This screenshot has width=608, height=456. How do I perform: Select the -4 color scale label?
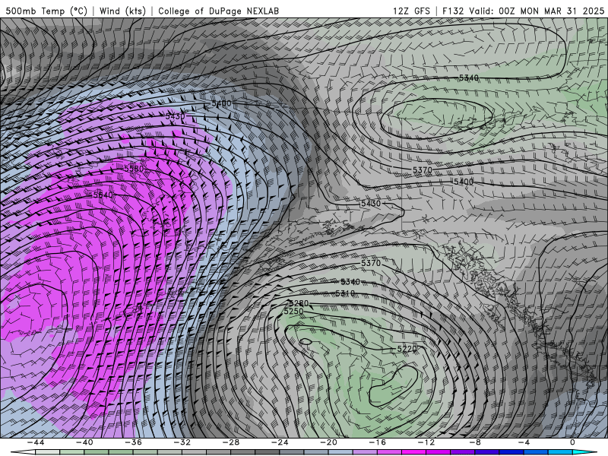pos(524,442)
